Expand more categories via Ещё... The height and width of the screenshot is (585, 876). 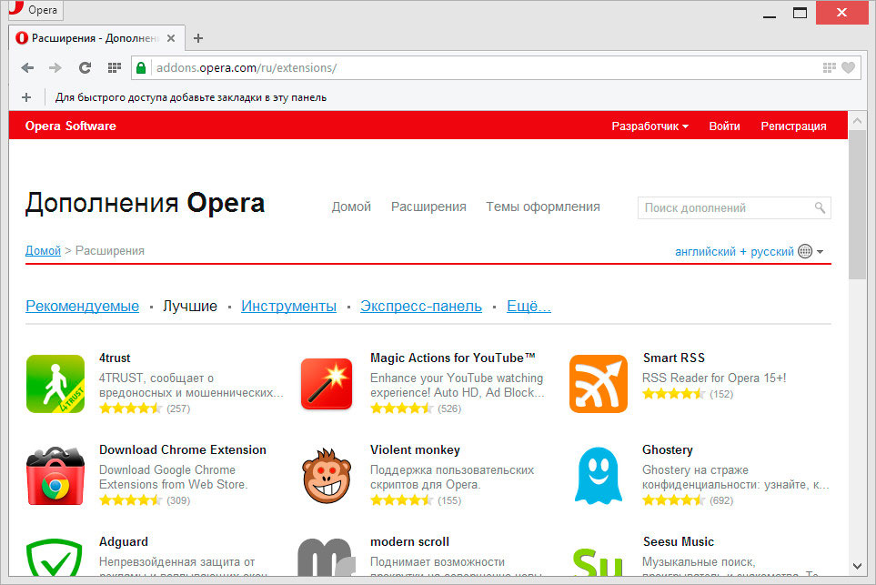pos(529,307)
